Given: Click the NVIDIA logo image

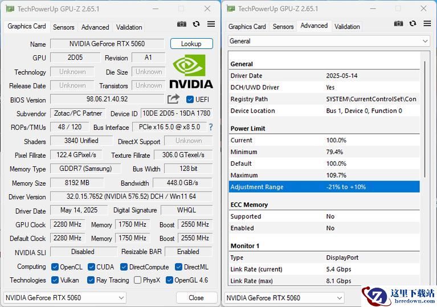Looking at the screenshot, I should [191, 71].
